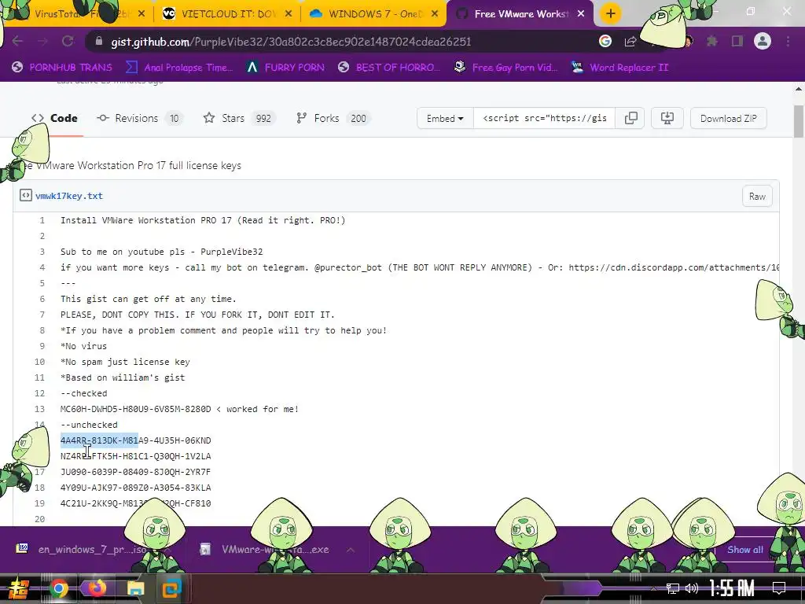Click the embed script input field
805x604 pixels.
544,118
